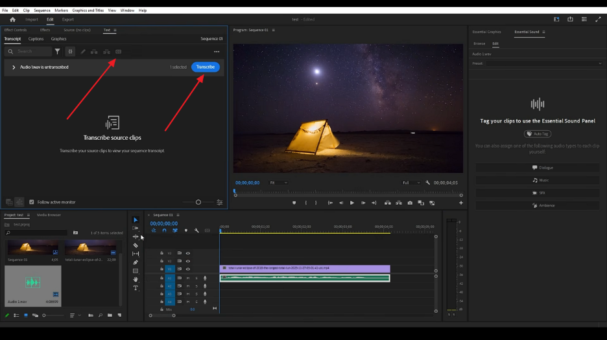607x340 pixels.
Task: Select the Ripple Edit tool
Action: (136, 237)
